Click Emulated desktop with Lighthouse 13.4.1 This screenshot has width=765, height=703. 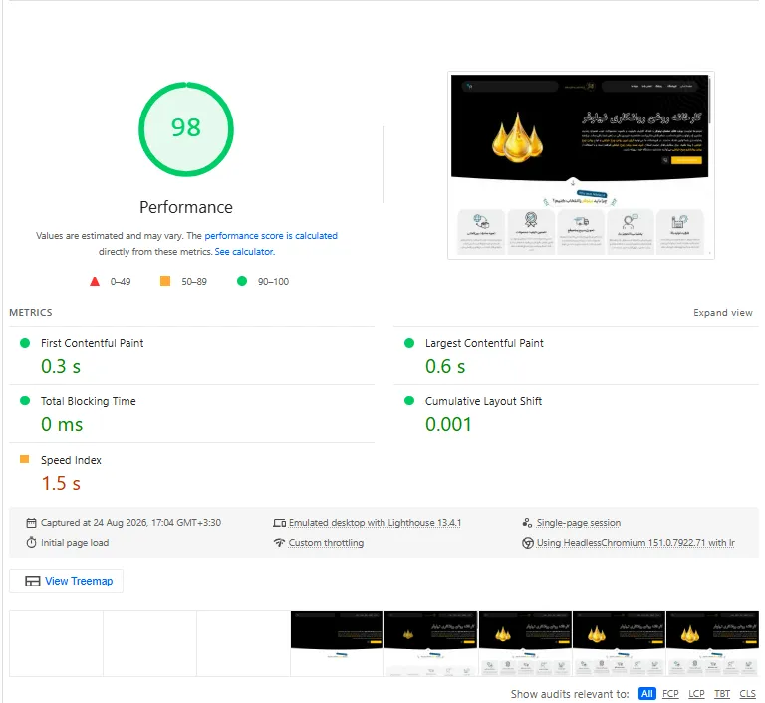pos(375,523)
